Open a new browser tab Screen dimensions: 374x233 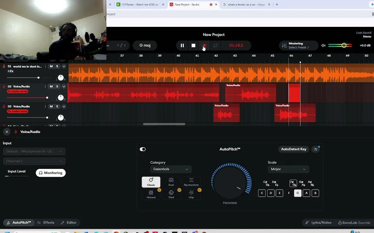click(x=277, y=5)
